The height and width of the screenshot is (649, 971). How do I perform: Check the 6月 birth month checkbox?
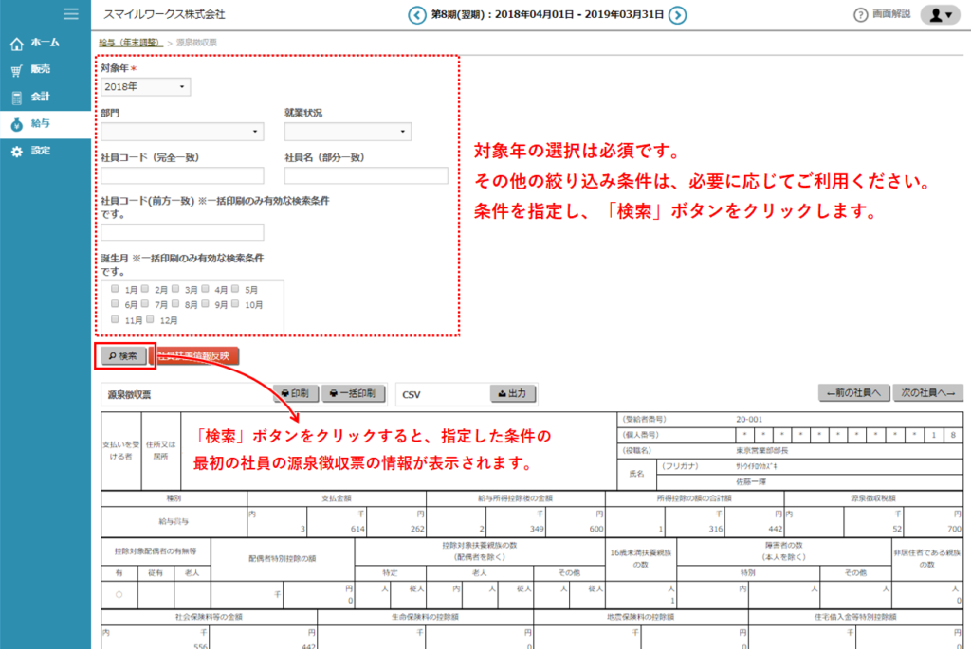coord(115,304)
